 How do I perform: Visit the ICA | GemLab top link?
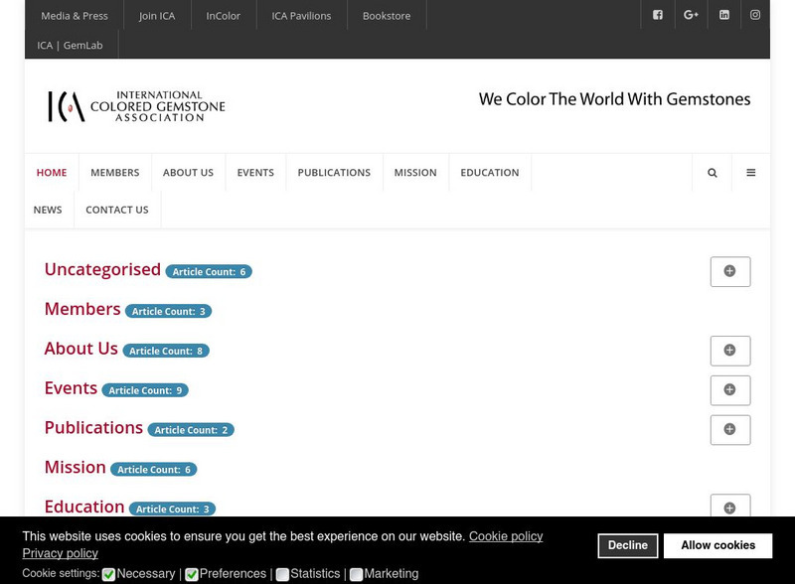click(70, 45)
